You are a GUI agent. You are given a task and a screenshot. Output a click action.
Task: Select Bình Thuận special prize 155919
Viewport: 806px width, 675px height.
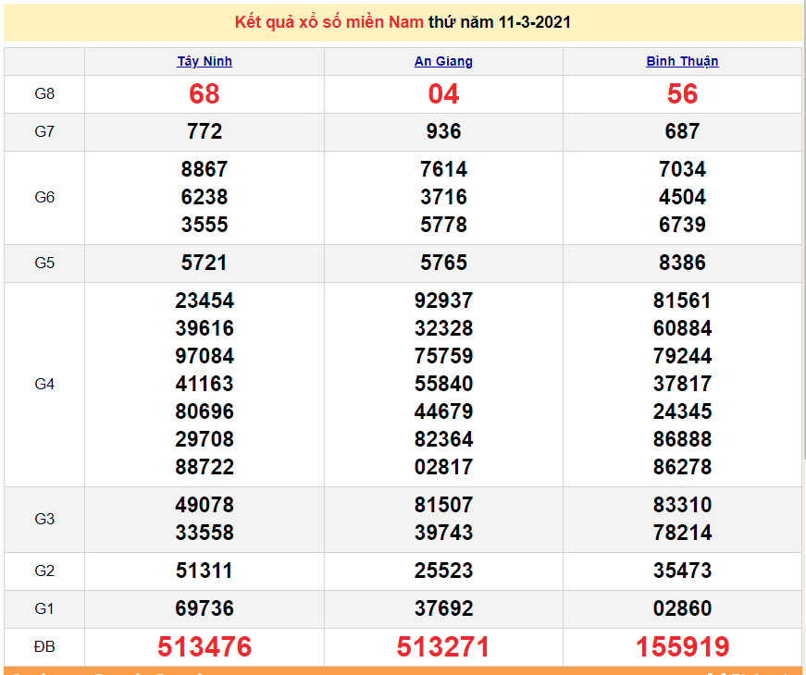(x=682, y=647)
